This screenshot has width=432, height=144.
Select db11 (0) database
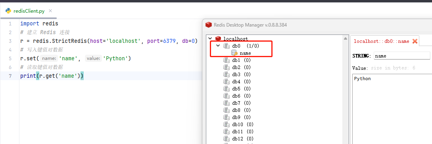(243, 132)
